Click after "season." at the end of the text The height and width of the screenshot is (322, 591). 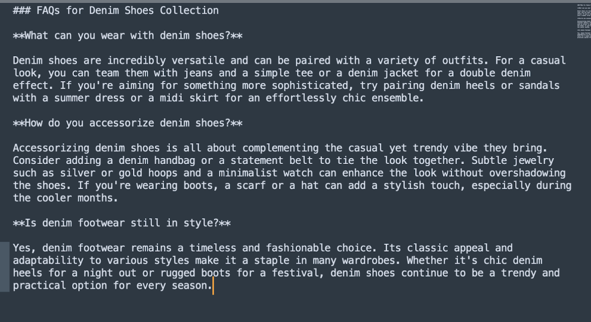click(x=212, y=286)
